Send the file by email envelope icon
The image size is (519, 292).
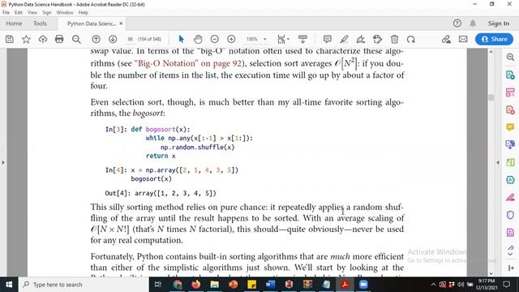point(463,40)
